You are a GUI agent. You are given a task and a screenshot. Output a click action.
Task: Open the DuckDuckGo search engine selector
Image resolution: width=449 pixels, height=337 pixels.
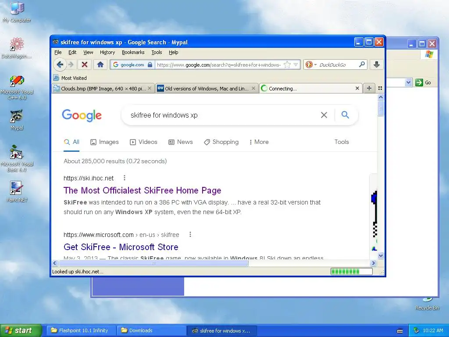311,65
